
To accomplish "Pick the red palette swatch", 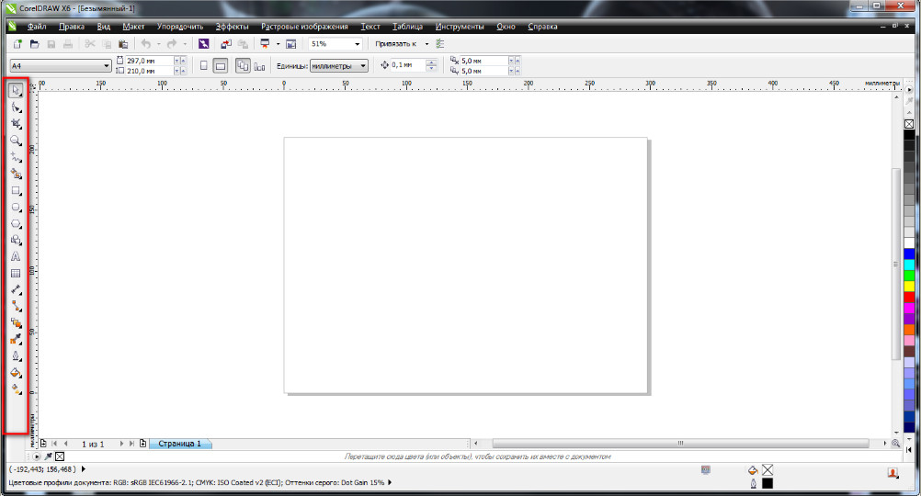I will click(909, 298).
